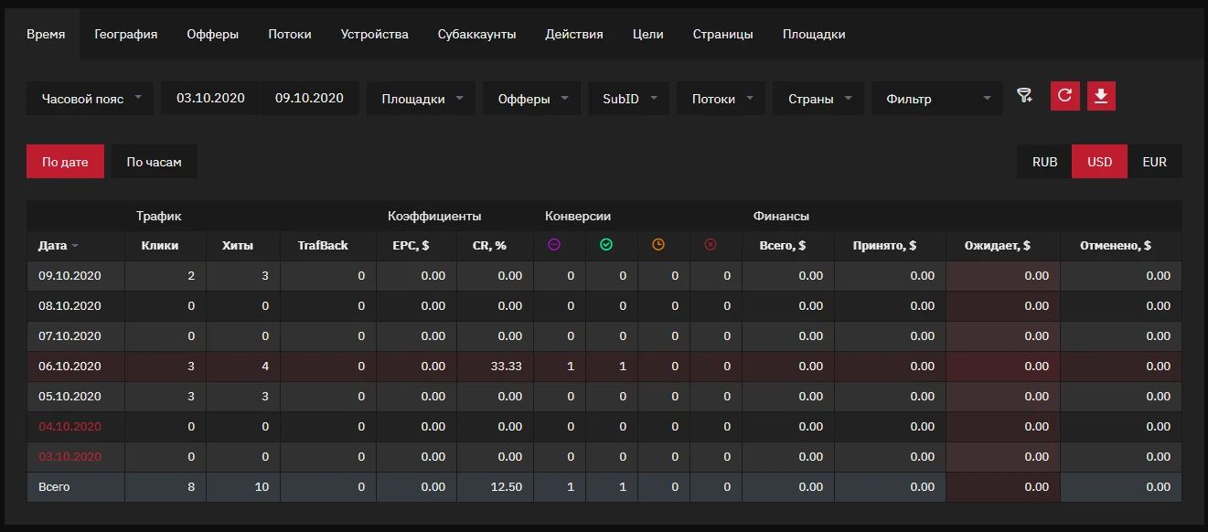Click the По дате button
The width and height of the screenshot is (1208, 532).
point(65,162)
